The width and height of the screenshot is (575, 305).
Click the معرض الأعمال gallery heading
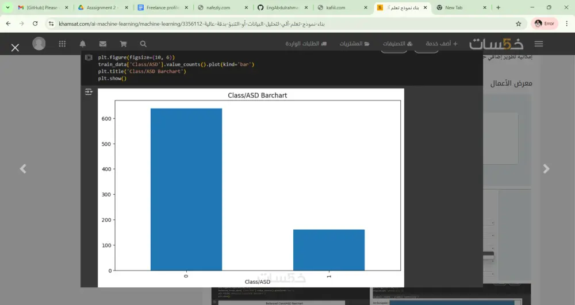coord(511,83)
